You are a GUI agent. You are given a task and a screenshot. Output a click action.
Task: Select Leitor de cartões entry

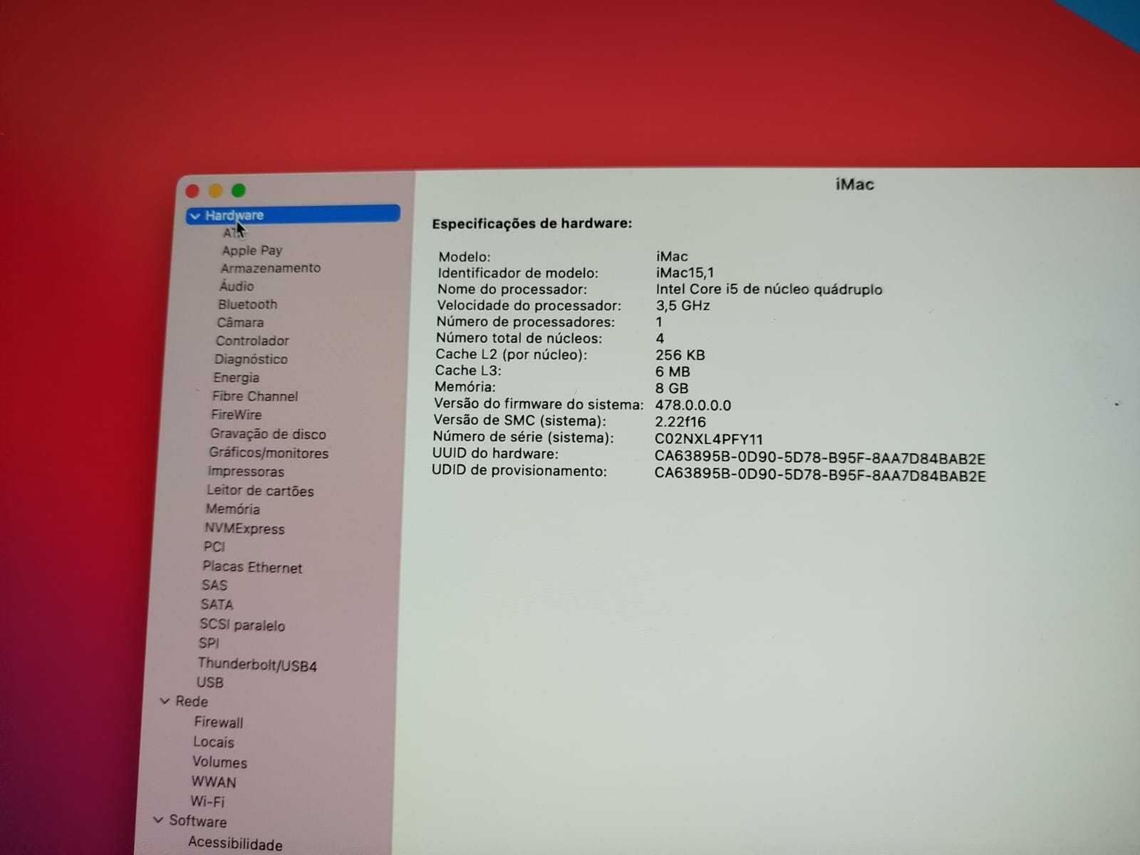click(x=260, y=491)
